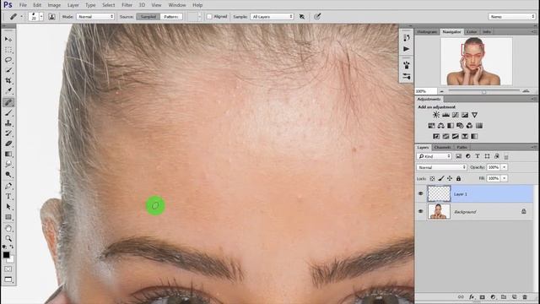The height and width of the screenshot is (304, 540).
Task: Select the Eraser tool
Action: pyautogui.click(x=8, y=144)
